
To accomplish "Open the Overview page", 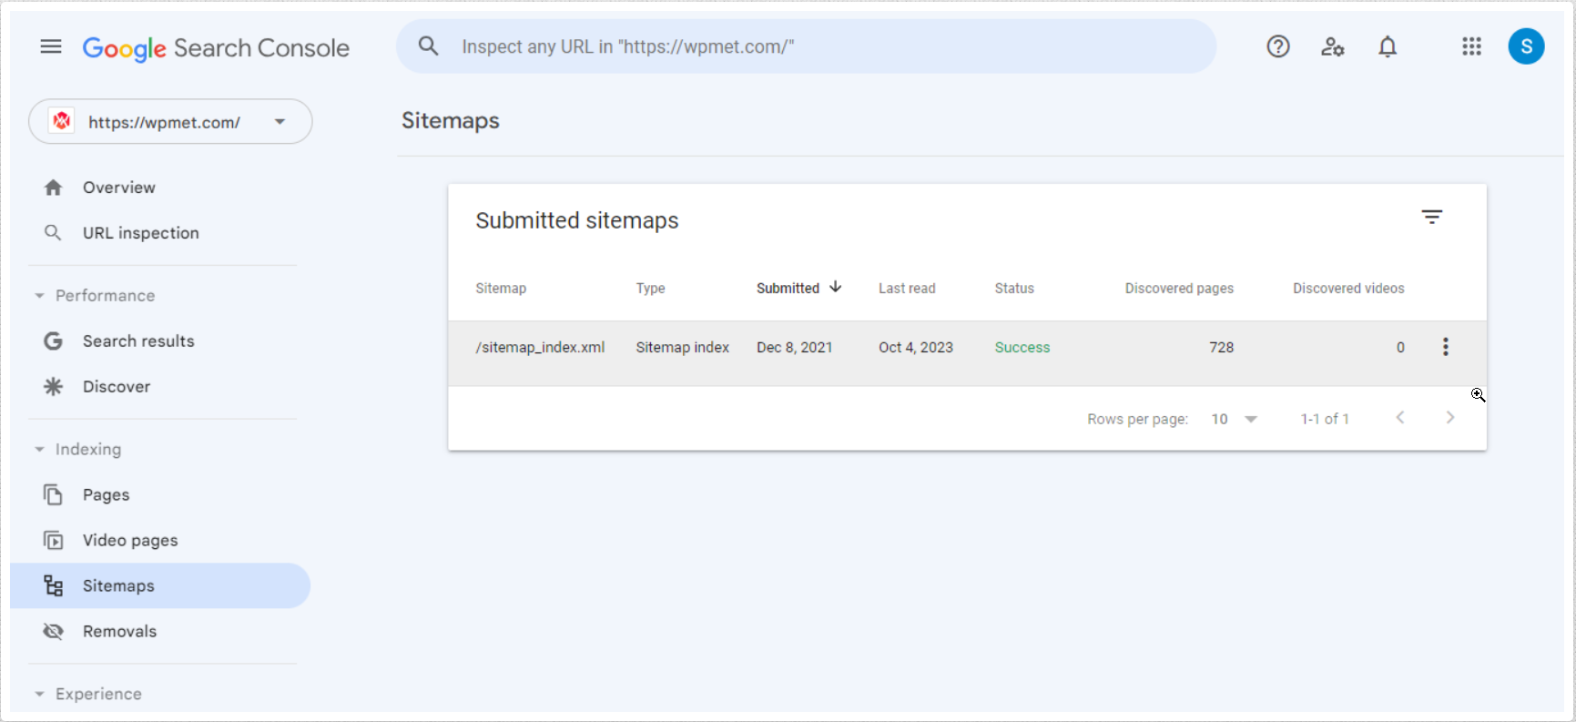I will click(x=118, y=188).
